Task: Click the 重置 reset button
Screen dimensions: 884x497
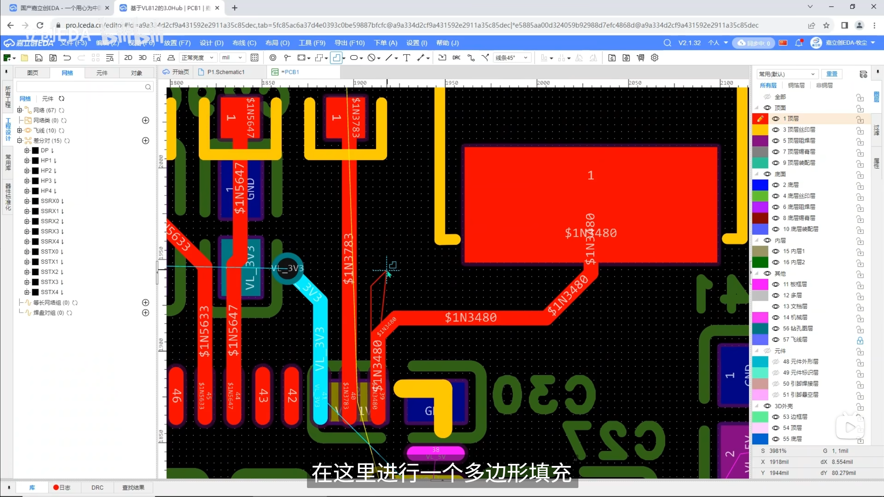Action: pos(832,74)
